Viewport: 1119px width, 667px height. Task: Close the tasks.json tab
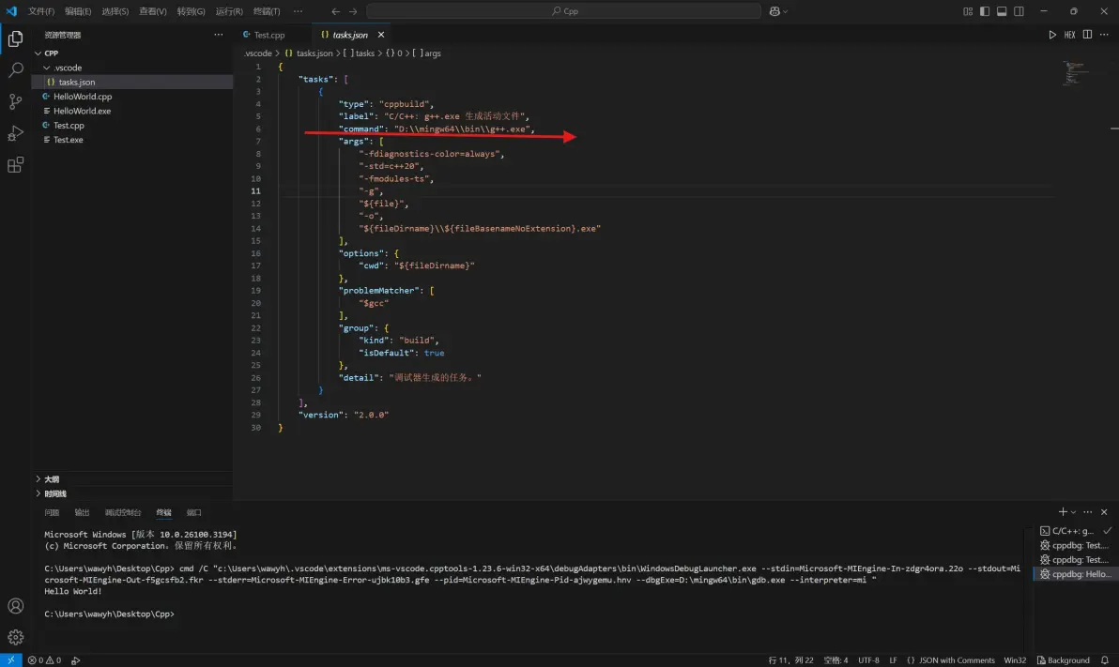click(381, 35)
